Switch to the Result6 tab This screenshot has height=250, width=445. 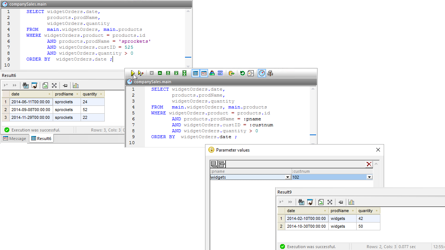(41, 139)
